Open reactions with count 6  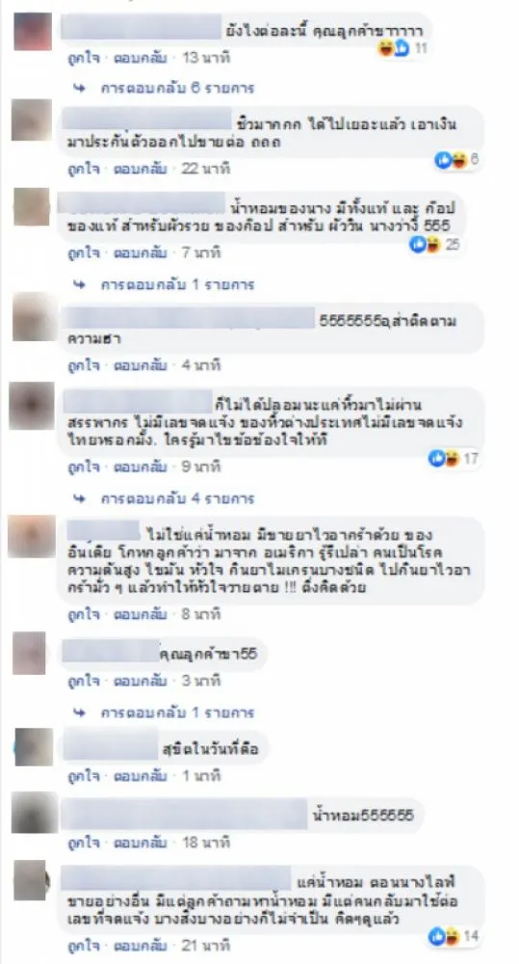click(456, 160)
